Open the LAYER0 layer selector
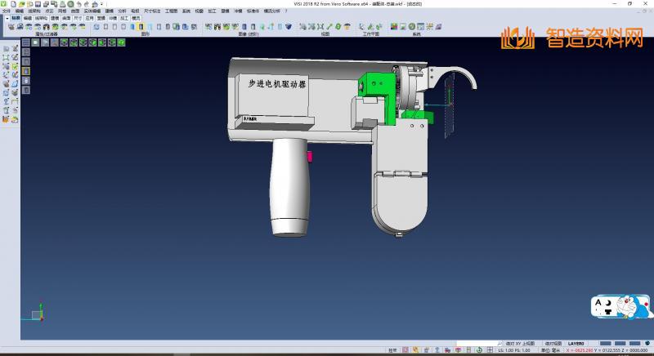Image resolution: width=654 pixels, height=356 pixels. tap(577, 343)
